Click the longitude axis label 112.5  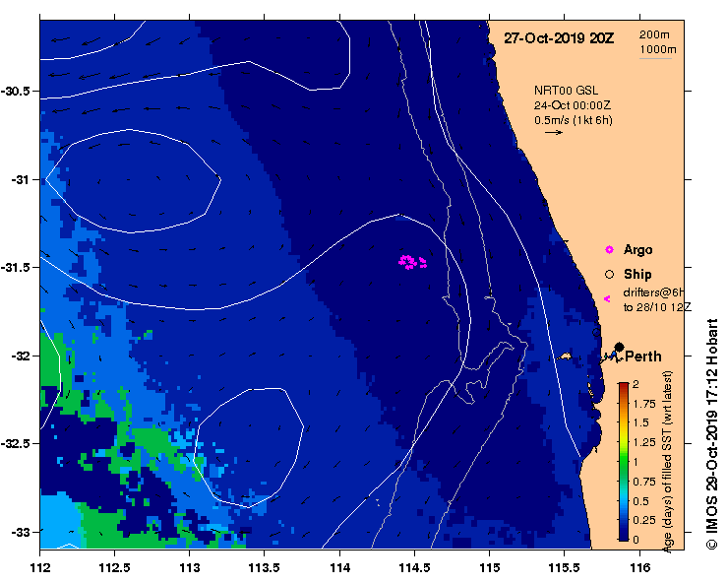[x=114, y=567]
